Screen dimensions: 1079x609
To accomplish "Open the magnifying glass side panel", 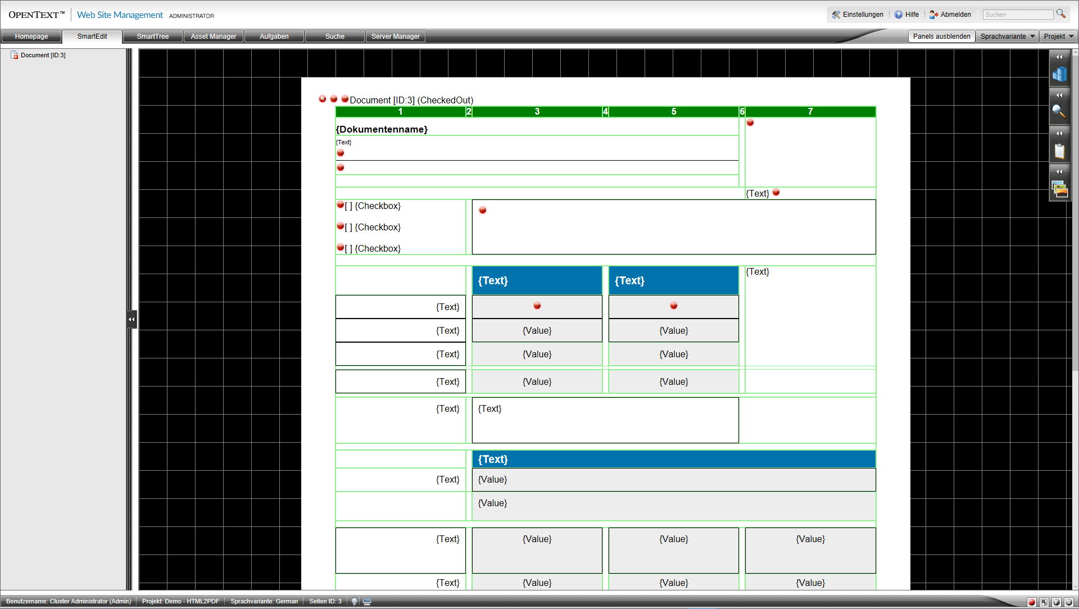I will coord(1059,112).
